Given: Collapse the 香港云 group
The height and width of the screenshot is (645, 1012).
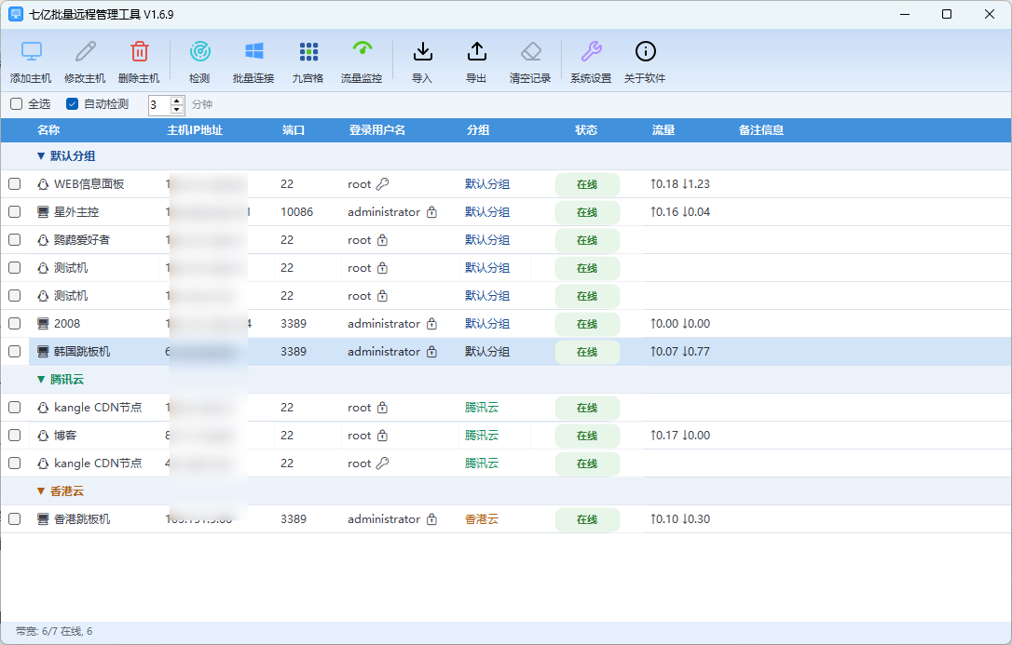Looking at the screenshot, I should 41,491.
